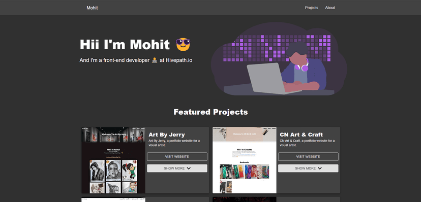Click the 'at Hivepath.io' text
The height and width of the screenshot is (202, 421).
(x=176, y=60)
